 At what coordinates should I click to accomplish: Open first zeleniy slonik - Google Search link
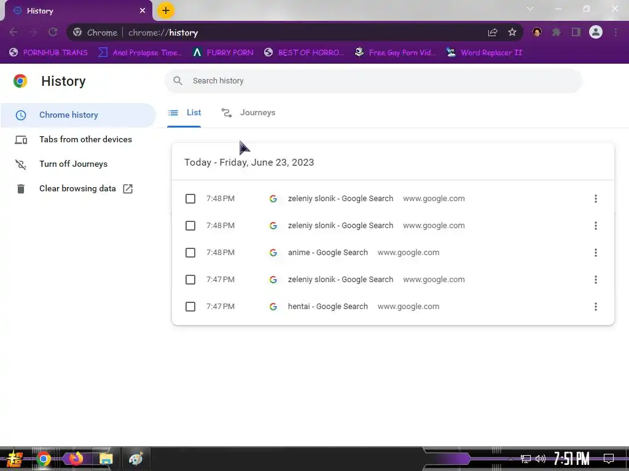[340, 199]
